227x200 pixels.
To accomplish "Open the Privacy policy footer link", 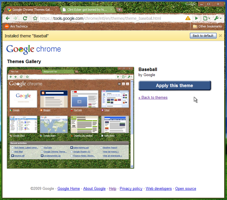I will (131, 189).
